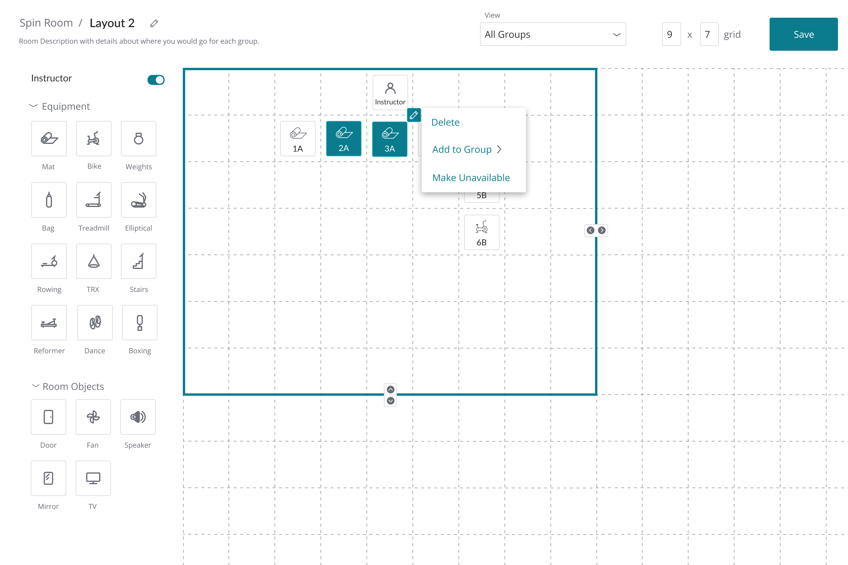Screen dimensions: 848x565
Task: Open the All Groups view dropdown
Action: coord(552,35)
